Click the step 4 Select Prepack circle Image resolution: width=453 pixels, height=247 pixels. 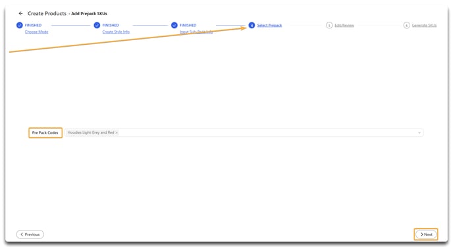click(252, 26)
